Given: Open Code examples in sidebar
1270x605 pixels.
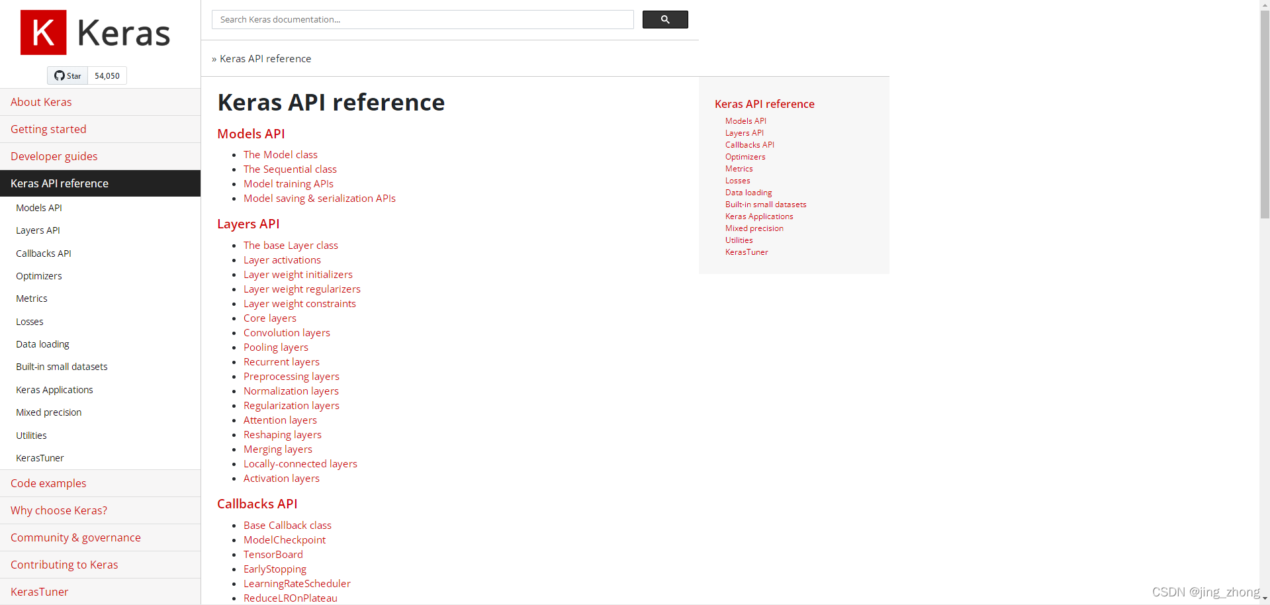Looking at the screenshot, I should click(x=100, y=483).
